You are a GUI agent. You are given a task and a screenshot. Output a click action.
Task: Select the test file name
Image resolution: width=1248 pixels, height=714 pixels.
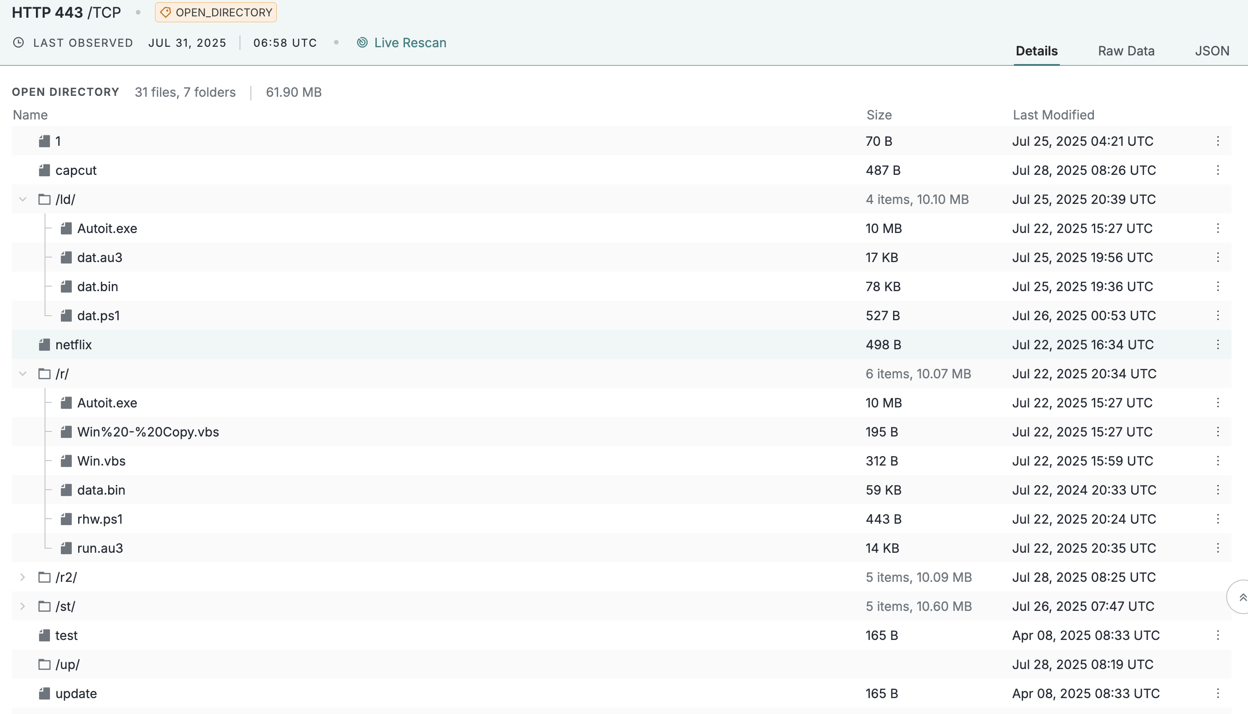pyautogui.click(x=66, y=635)
